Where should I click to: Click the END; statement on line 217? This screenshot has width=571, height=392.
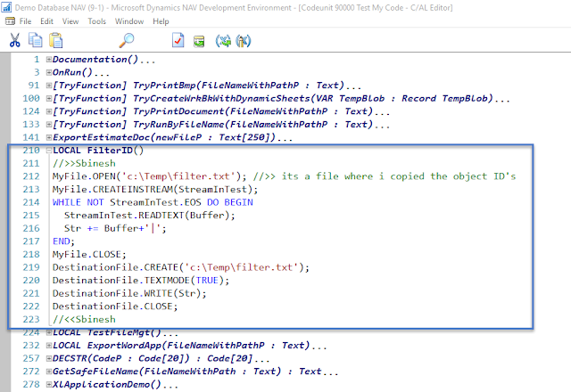pos(63,241)
